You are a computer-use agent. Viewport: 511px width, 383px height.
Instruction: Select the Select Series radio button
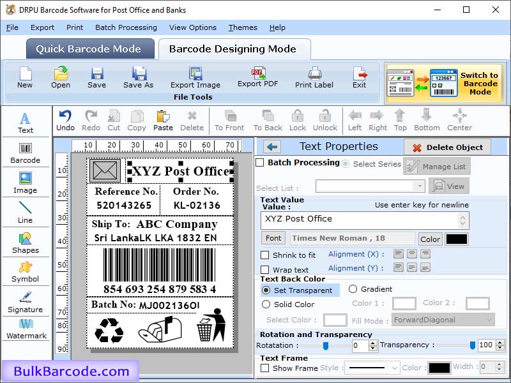point(345,164)
